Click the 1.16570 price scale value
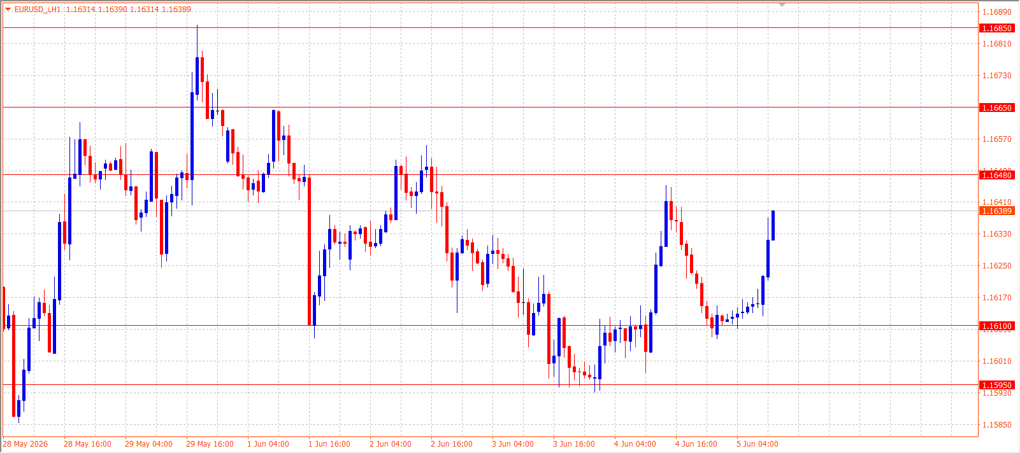 996,139
